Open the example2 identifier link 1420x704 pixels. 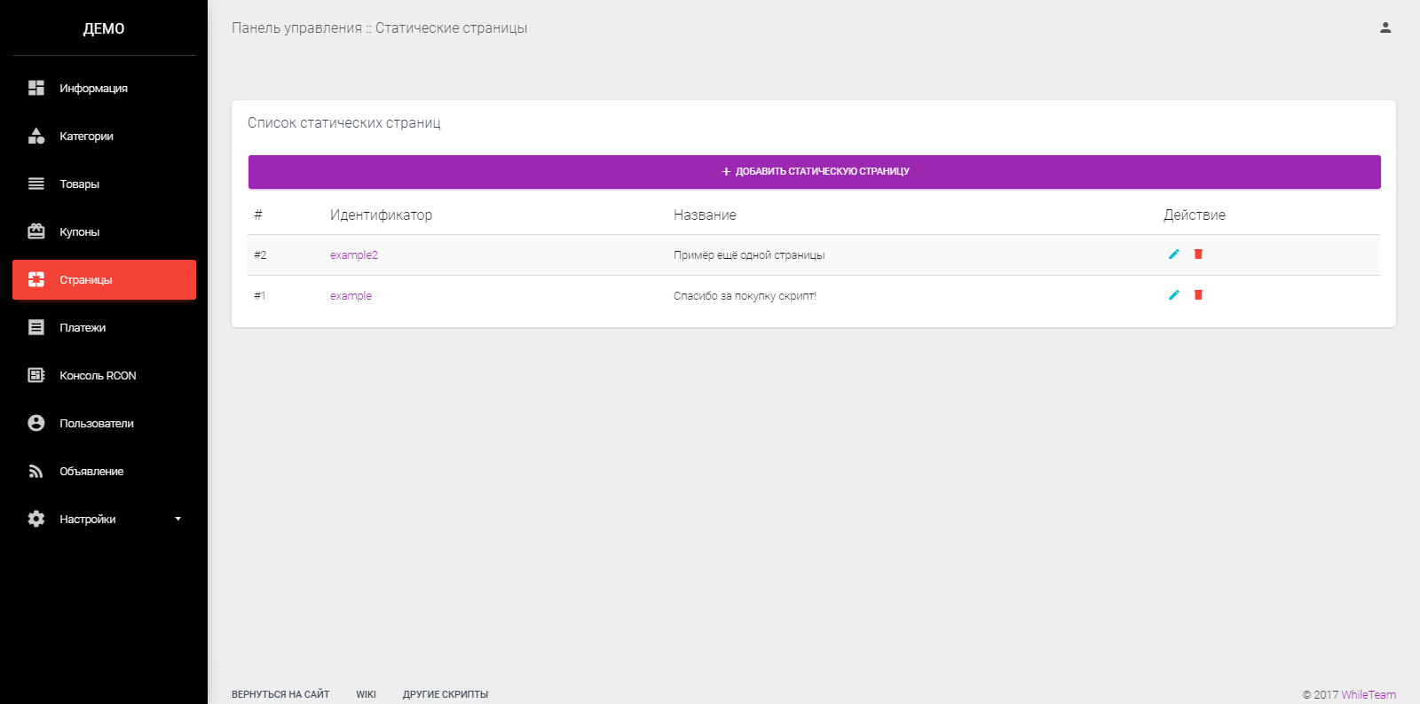point(354,255)
